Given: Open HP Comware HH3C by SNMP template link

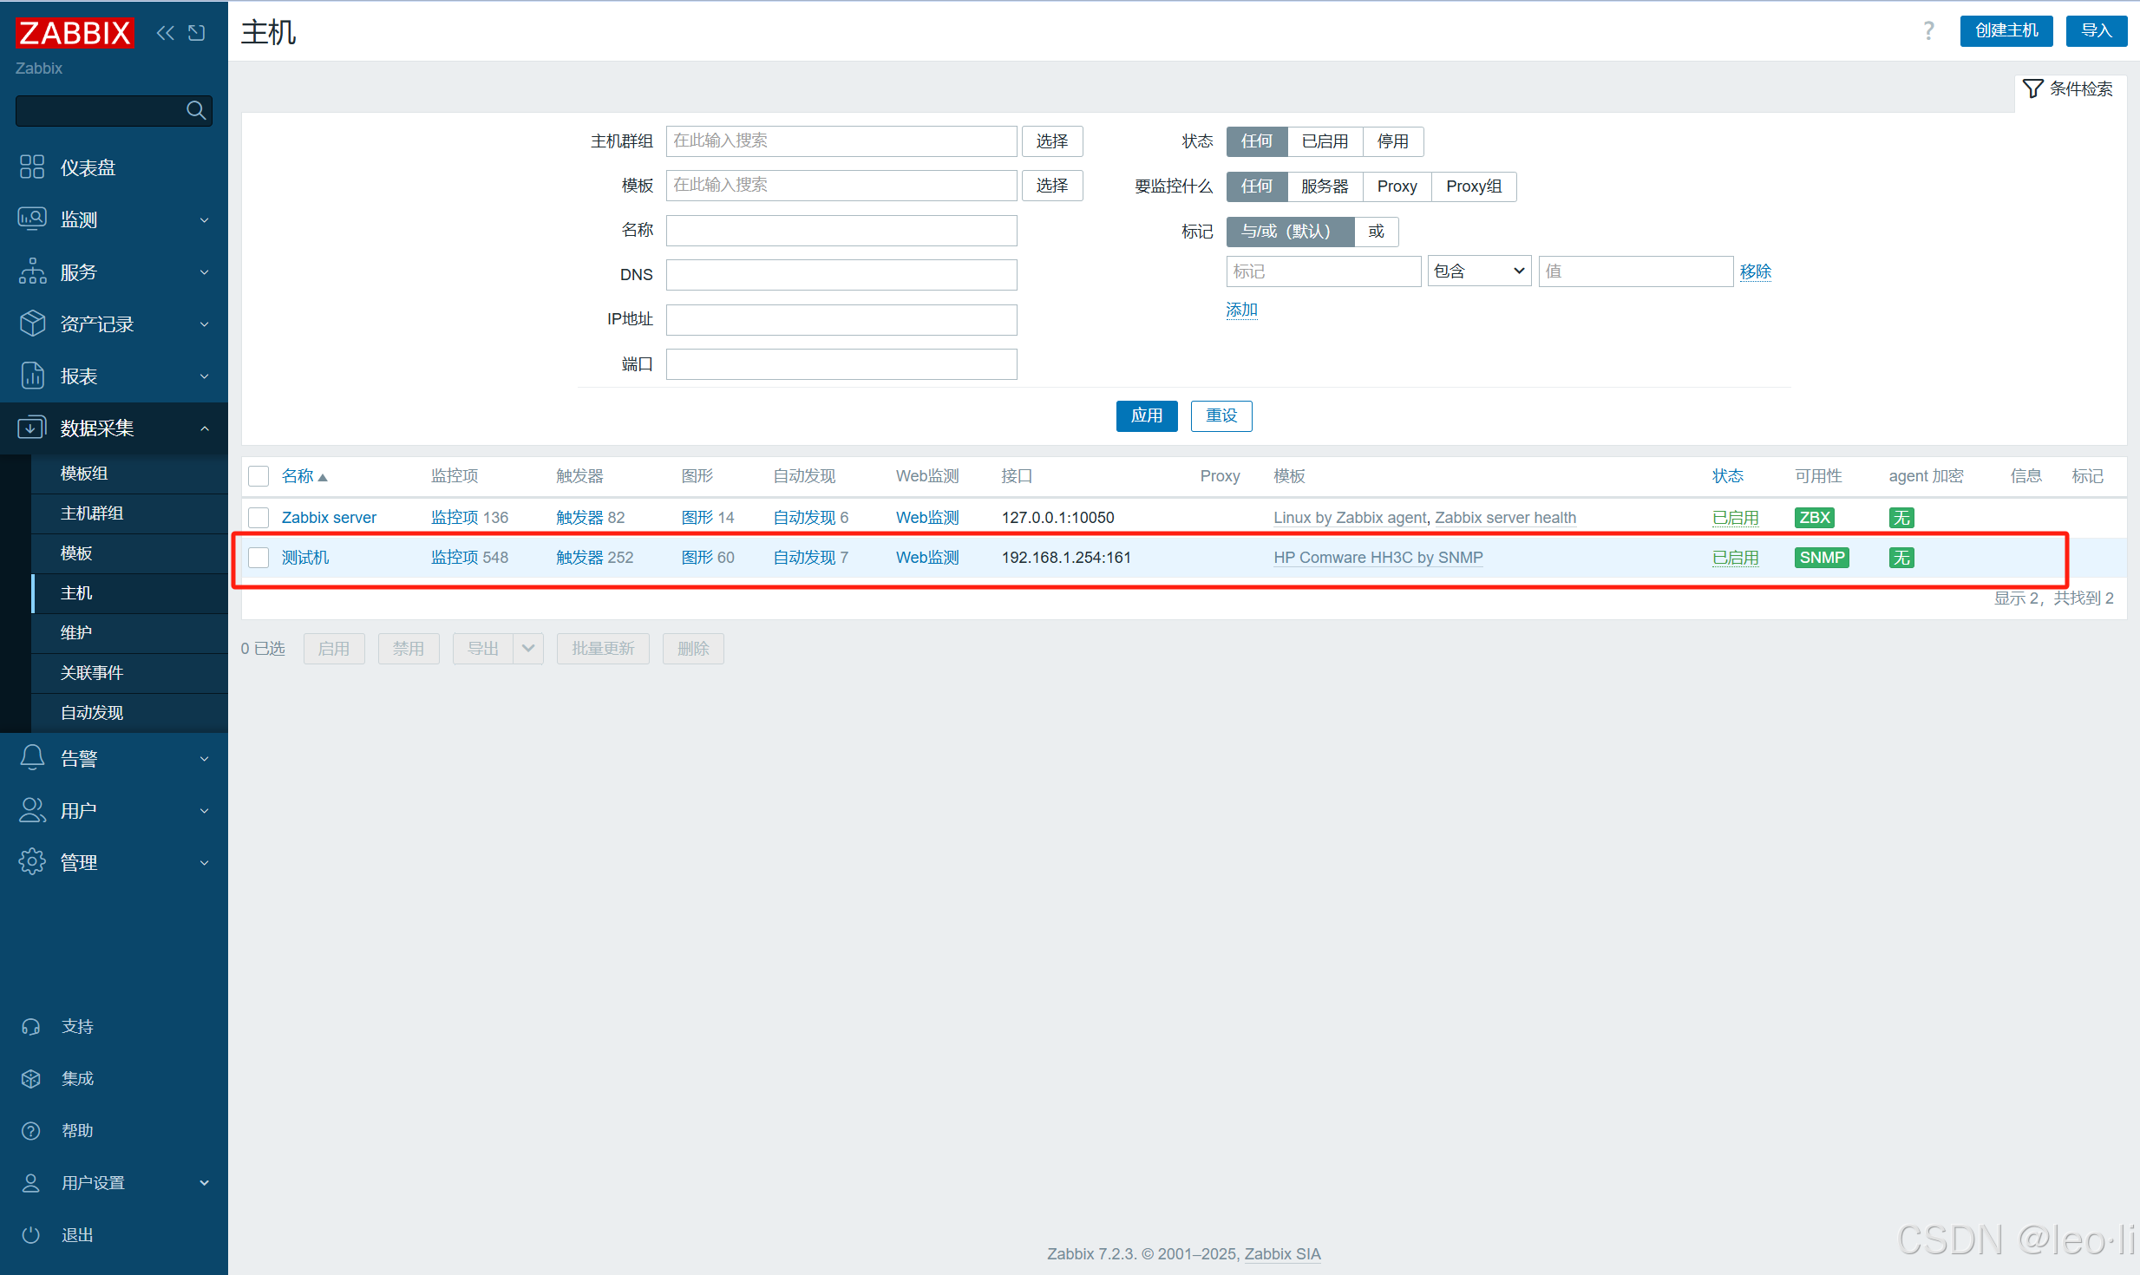Looking at the screenshot, I should 1378,558.
